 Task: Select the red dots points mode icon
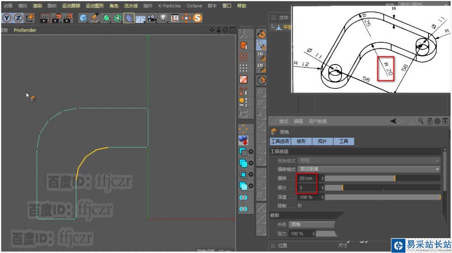(x=243, y=57)
